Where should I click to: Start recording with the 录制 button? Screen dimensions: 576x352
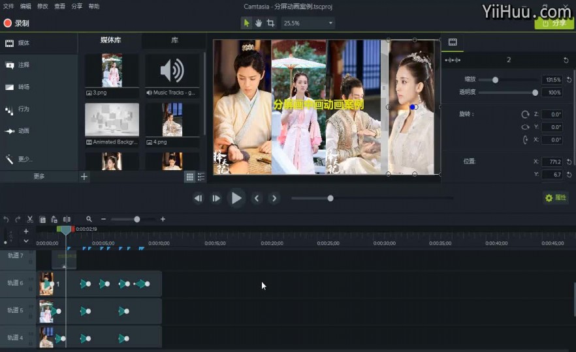tap(16, 23)
